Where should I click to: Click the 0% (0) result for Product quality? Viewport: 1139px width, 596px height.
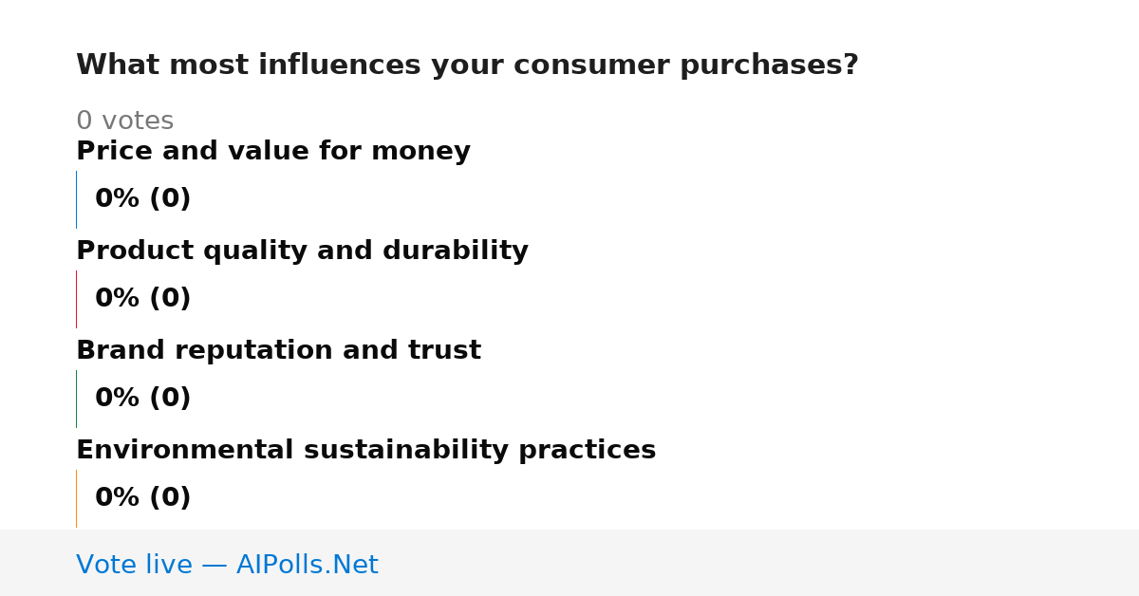pos(143,299)
